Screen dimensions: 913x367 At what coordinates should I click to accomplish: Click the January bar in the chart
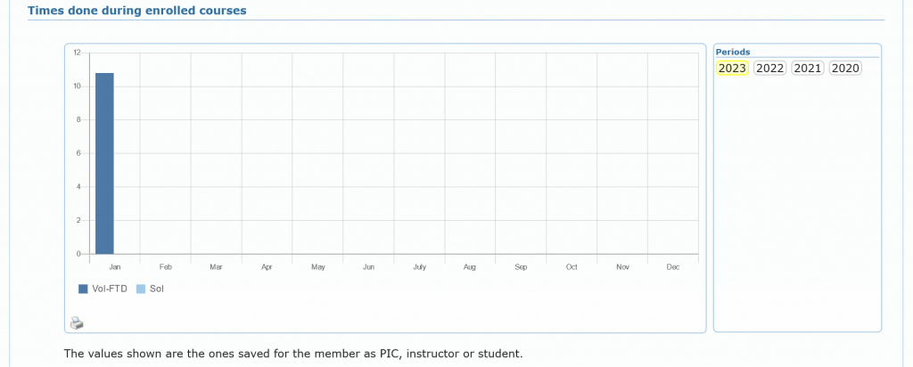[x=104, y=163]
